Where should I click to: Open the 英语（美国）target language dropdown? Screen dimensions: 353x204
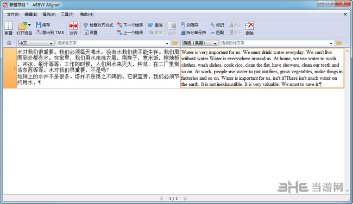200,43
